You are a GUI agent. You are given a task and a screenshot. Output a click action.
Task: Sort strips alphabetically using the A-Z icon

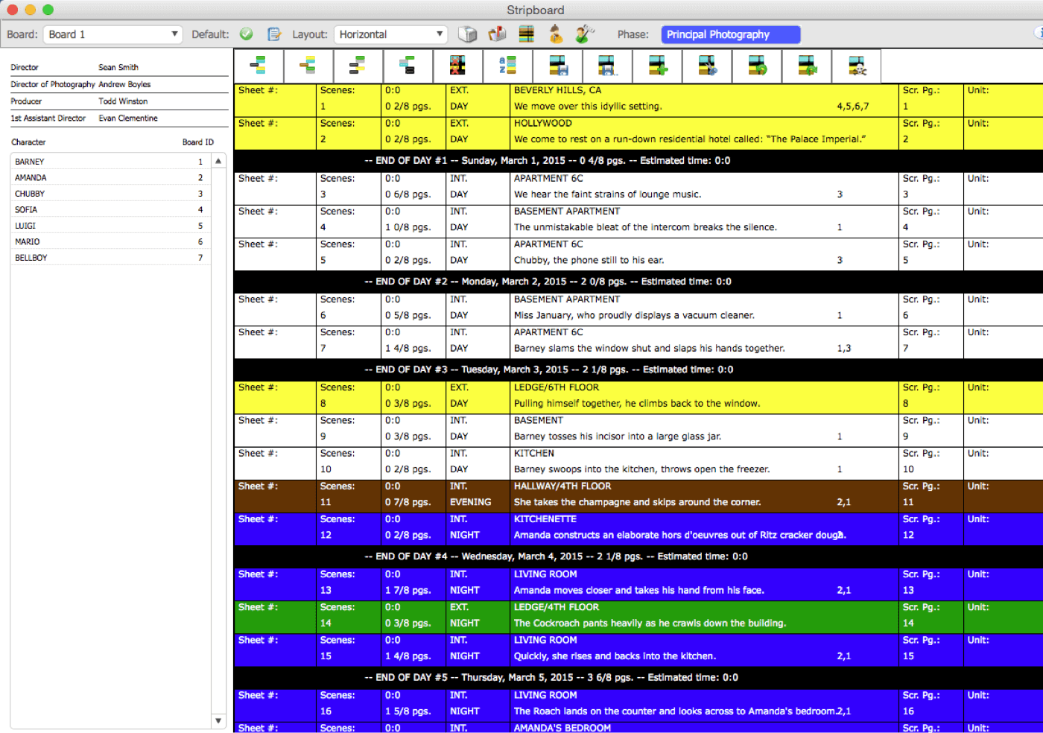point(507,66)
